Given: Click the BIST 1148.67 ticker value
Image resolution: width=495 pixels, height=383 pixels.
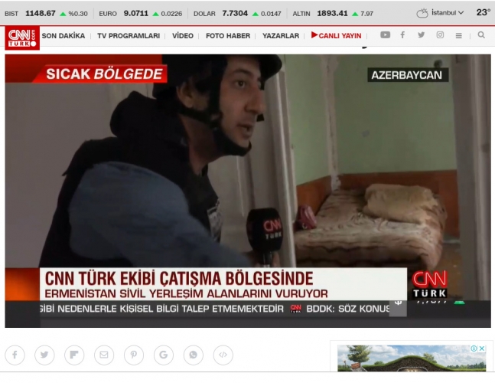Looking at the screenshot, I should pyautogui.click(x=41, y=13).
